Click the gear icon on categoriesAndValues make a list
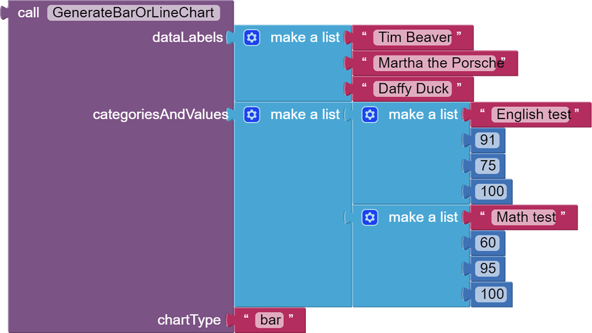592x333 pixels. (251, 114)
